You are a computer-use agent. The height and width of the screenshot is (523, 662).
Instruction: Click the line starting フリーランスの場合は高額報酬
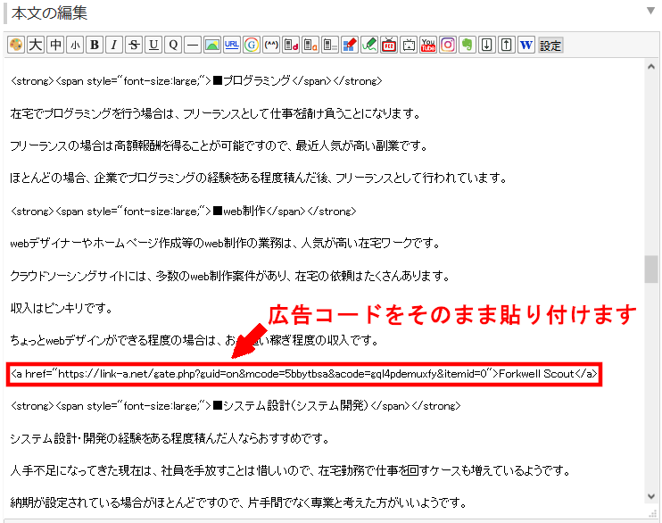pyautogui.click(x=219, y=145)
